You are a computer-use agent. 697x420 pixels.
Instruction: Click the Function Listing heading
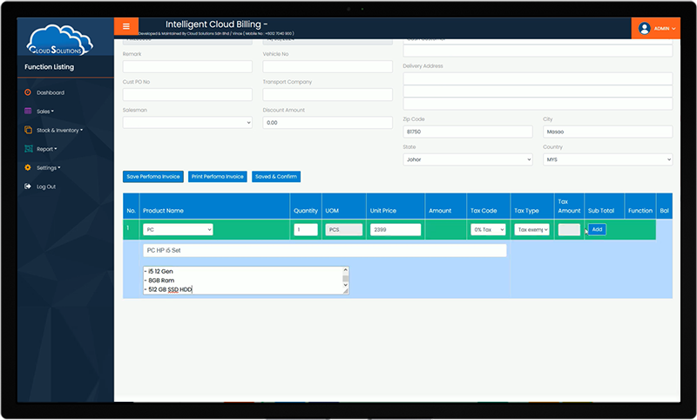click(50, 67)
